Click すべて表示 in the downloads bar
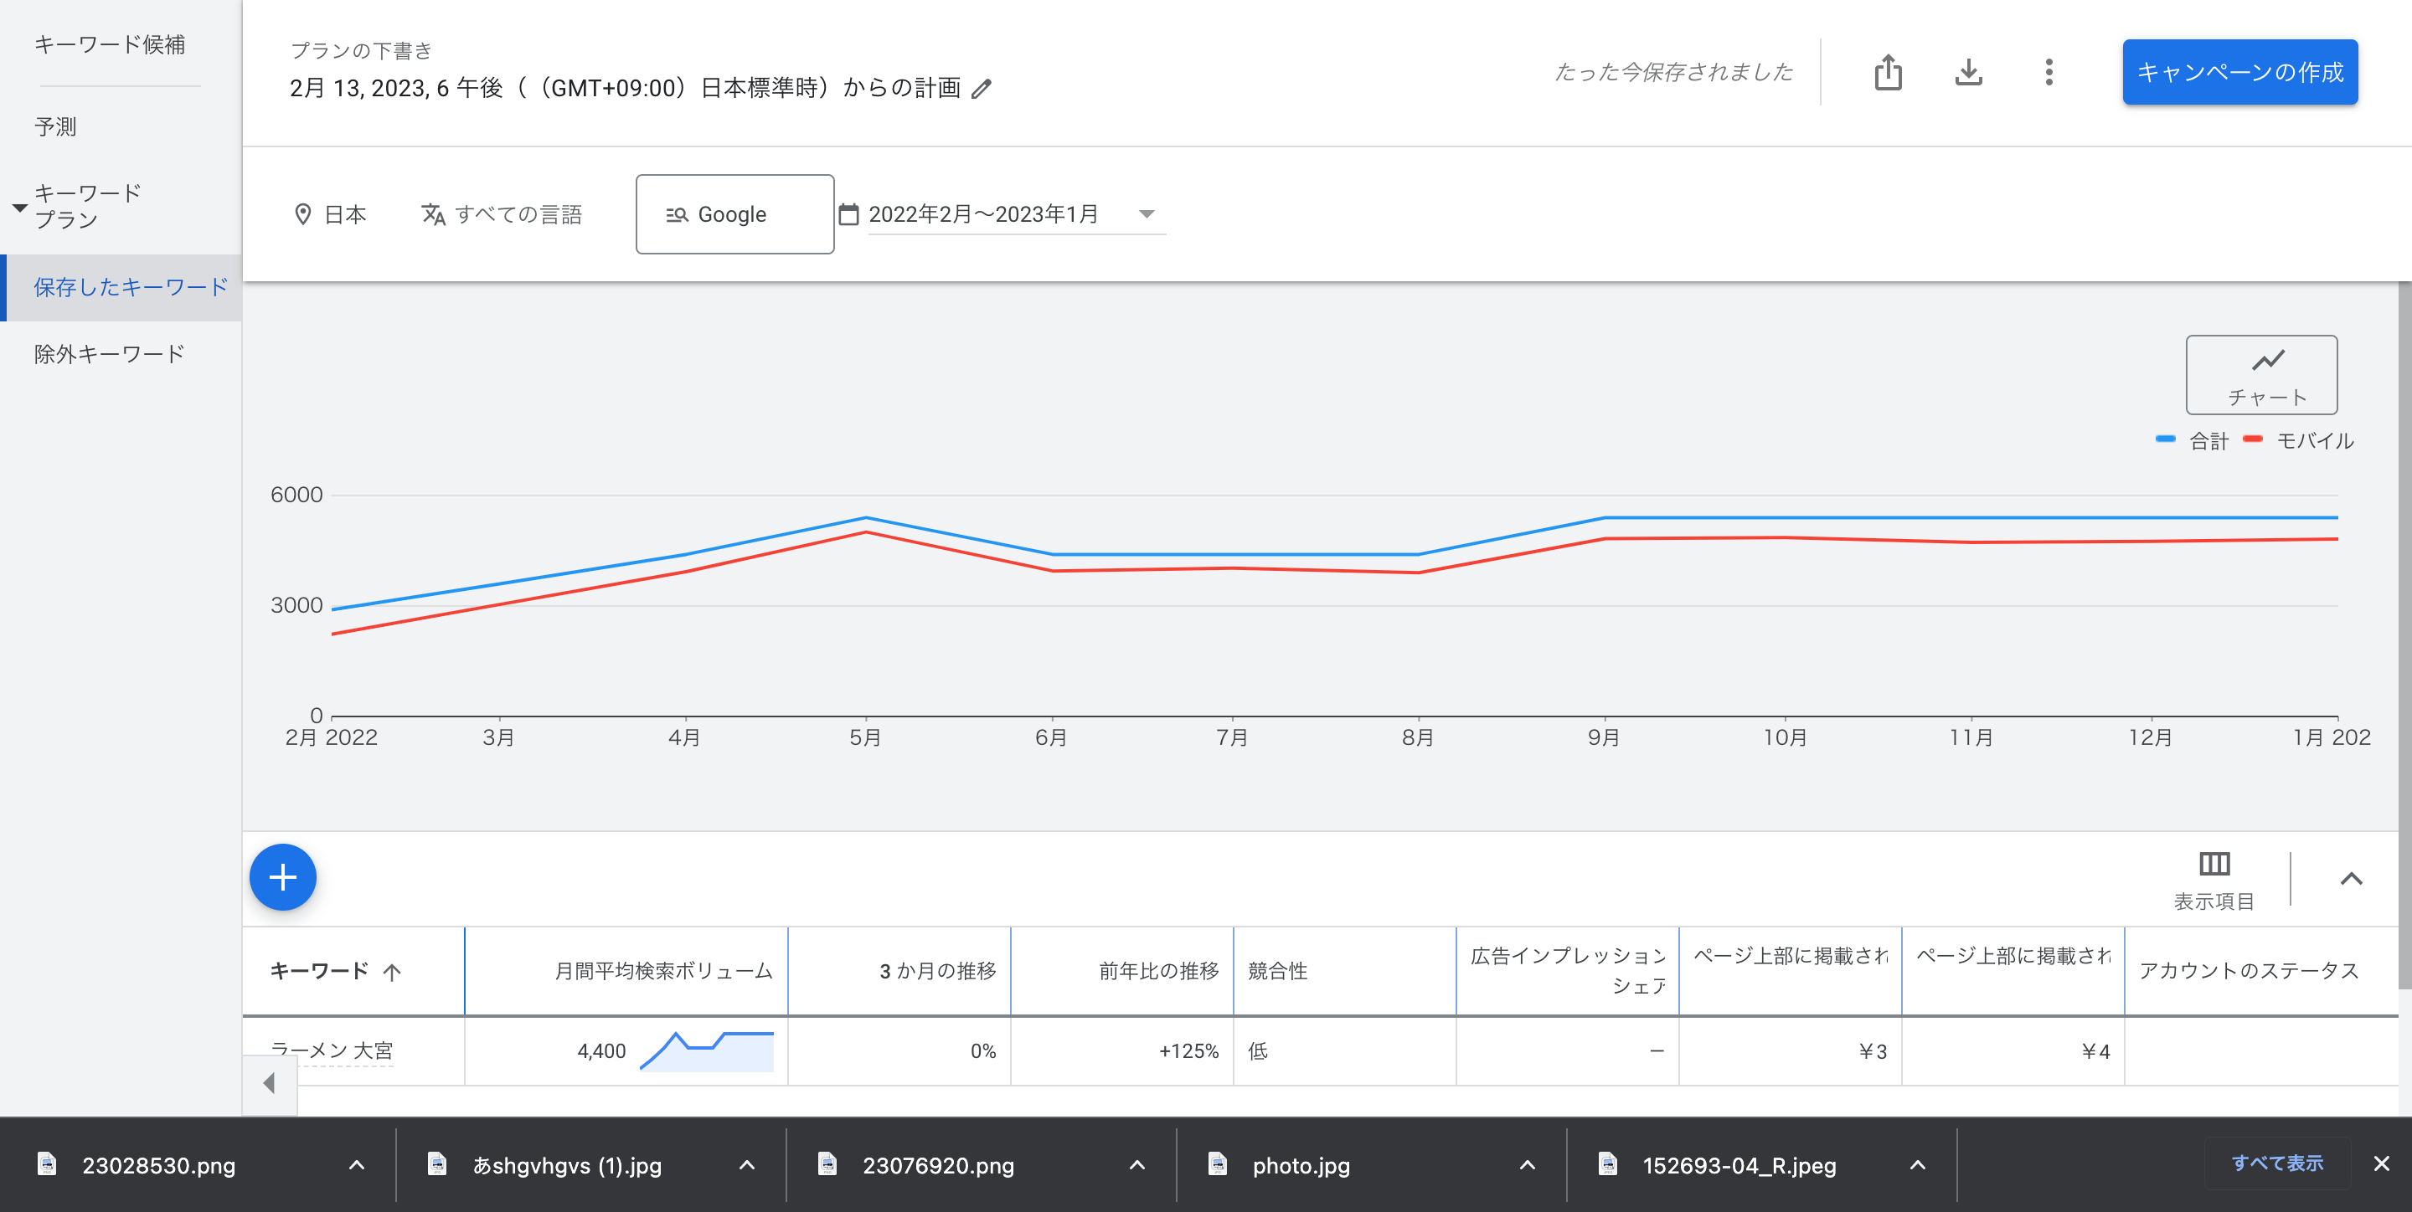2412x1212 pixels. 2276,1163
